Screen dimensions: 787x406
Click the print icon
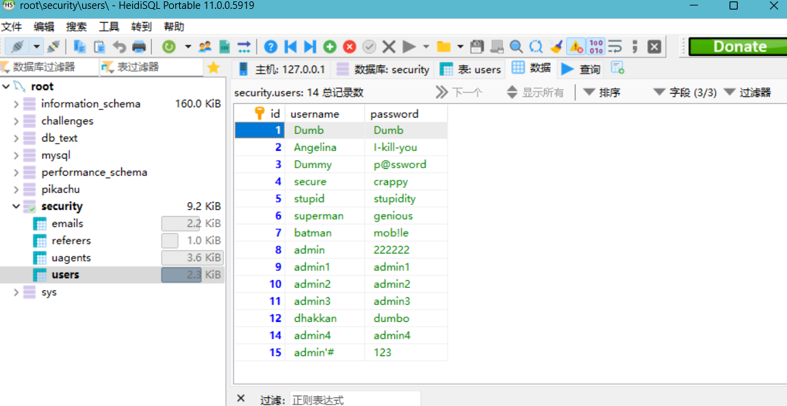(138, 47)
